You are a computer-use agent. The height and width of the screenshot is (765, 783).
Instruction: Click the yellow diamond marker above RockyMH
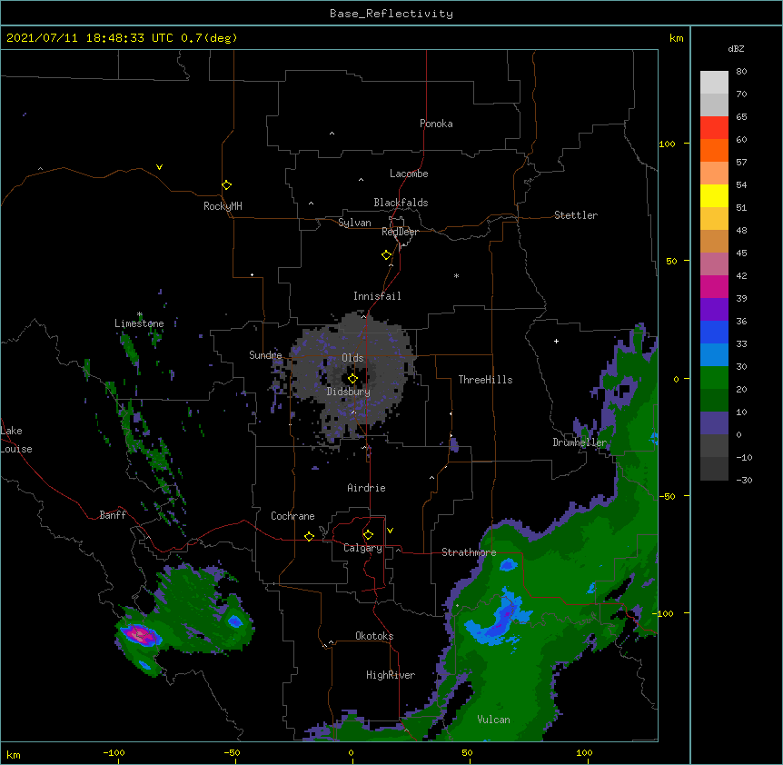coord(227,185)
